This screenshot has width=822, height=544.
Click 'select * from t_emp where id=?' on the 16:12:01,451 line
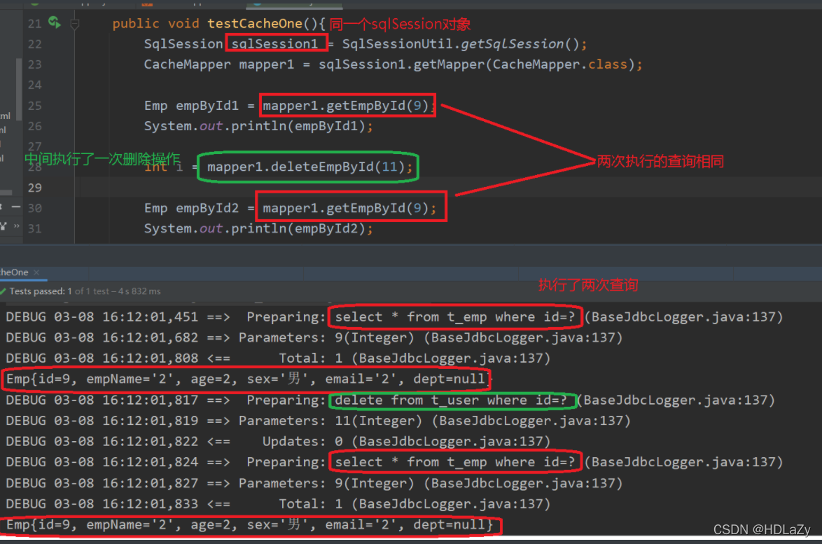454,317
